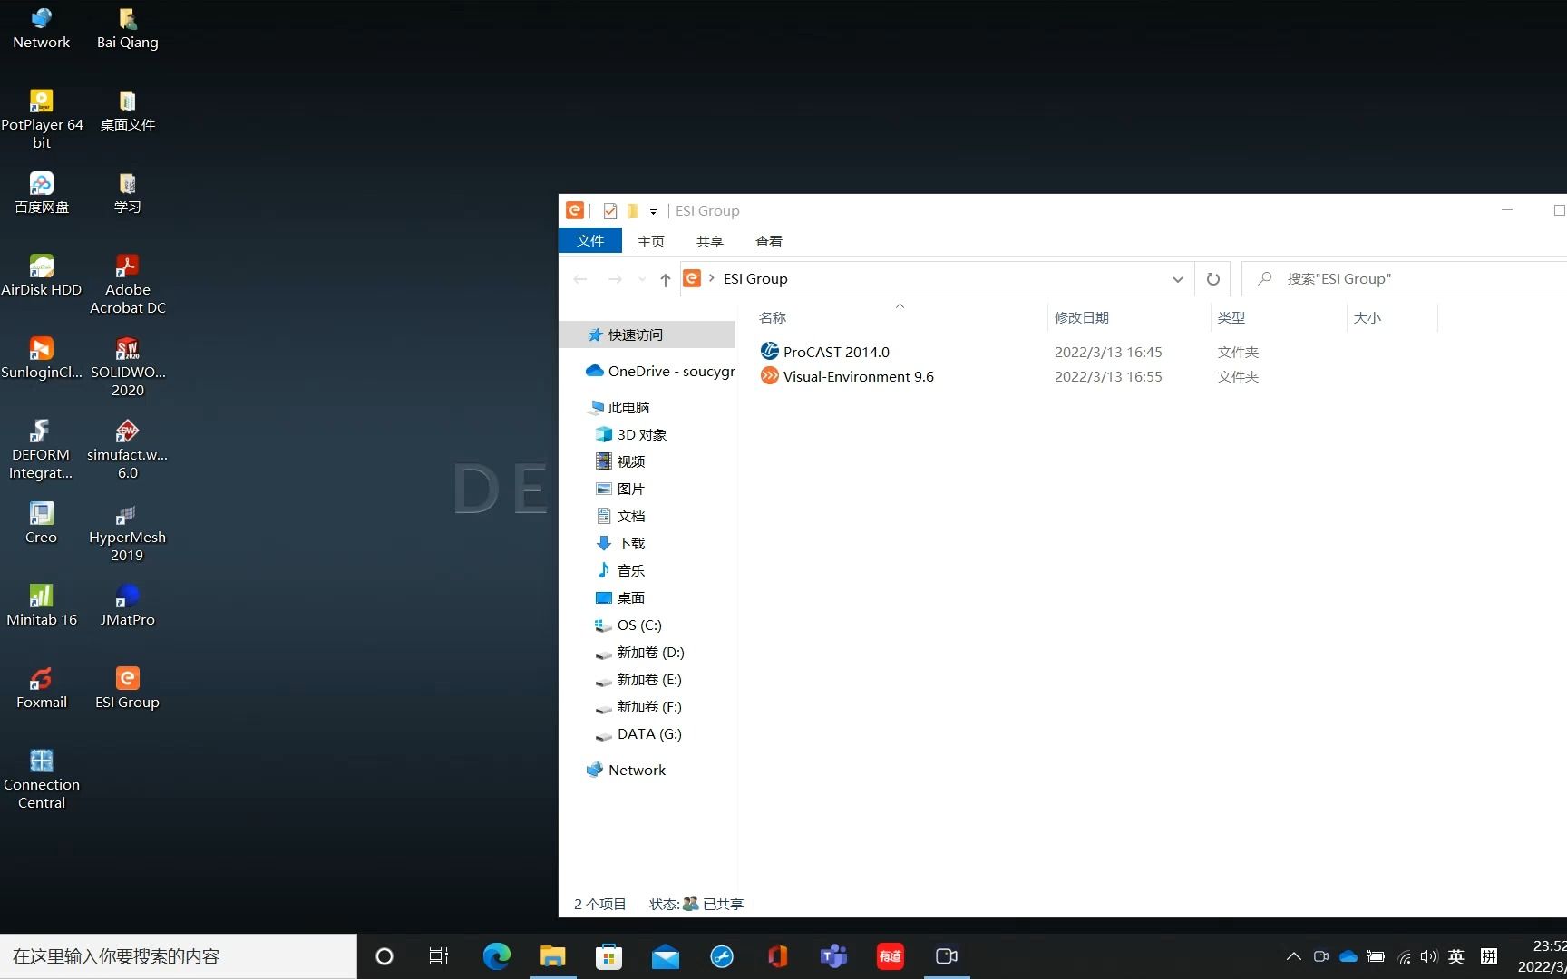Open Microsoft Store from the taskbar
Screen dimensions: 1567x979
click(608, 956)
